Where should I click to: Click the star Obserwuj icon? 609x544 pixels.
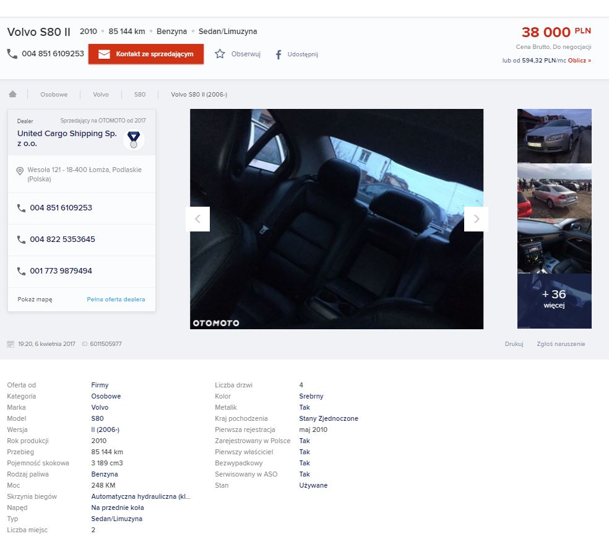click(220, 54)
